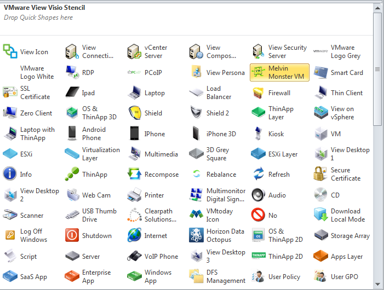
Task: Select the SSL Certificate shape
Action: [10, 92]
